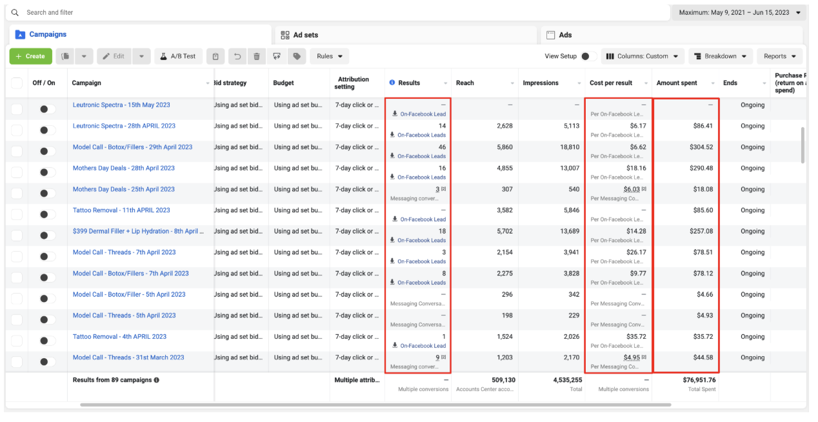Click download icon in Tattoo Removal 4th APRIL results
Screen dimensions: 818x422
click(395, 346)
